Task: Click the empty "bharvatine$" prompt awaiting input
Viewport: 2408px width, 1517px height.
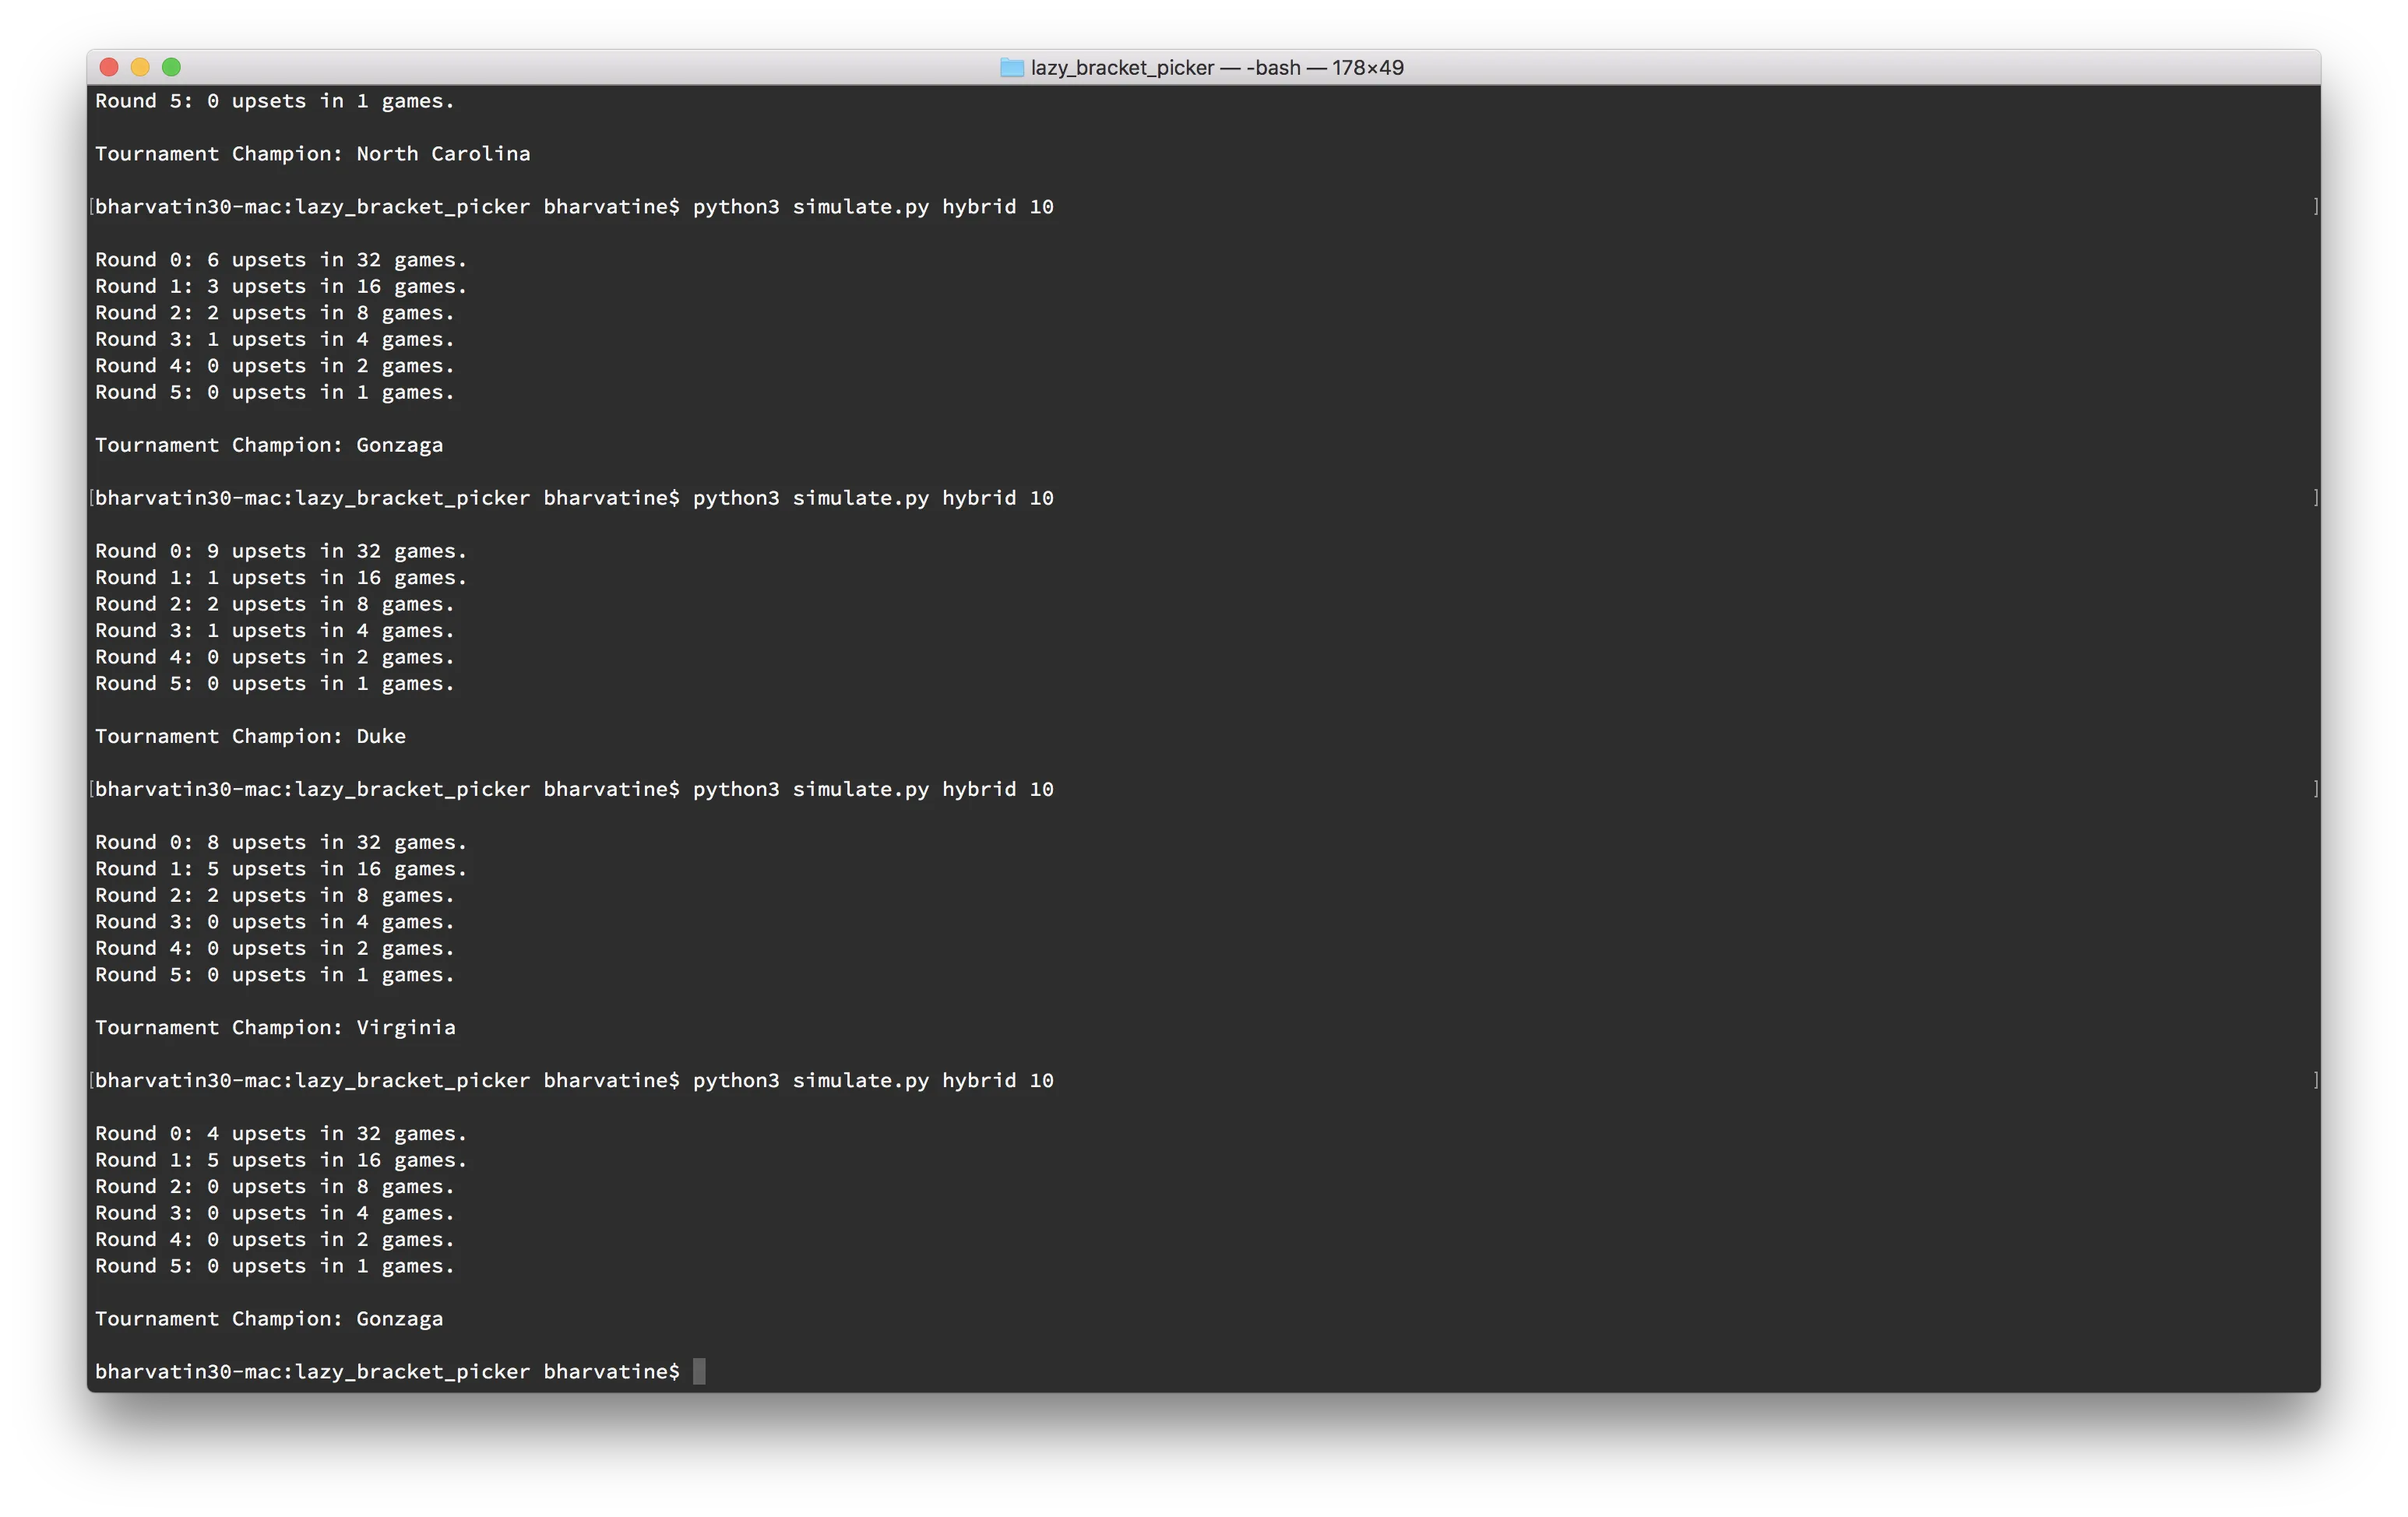Action: click(387, 1372)
